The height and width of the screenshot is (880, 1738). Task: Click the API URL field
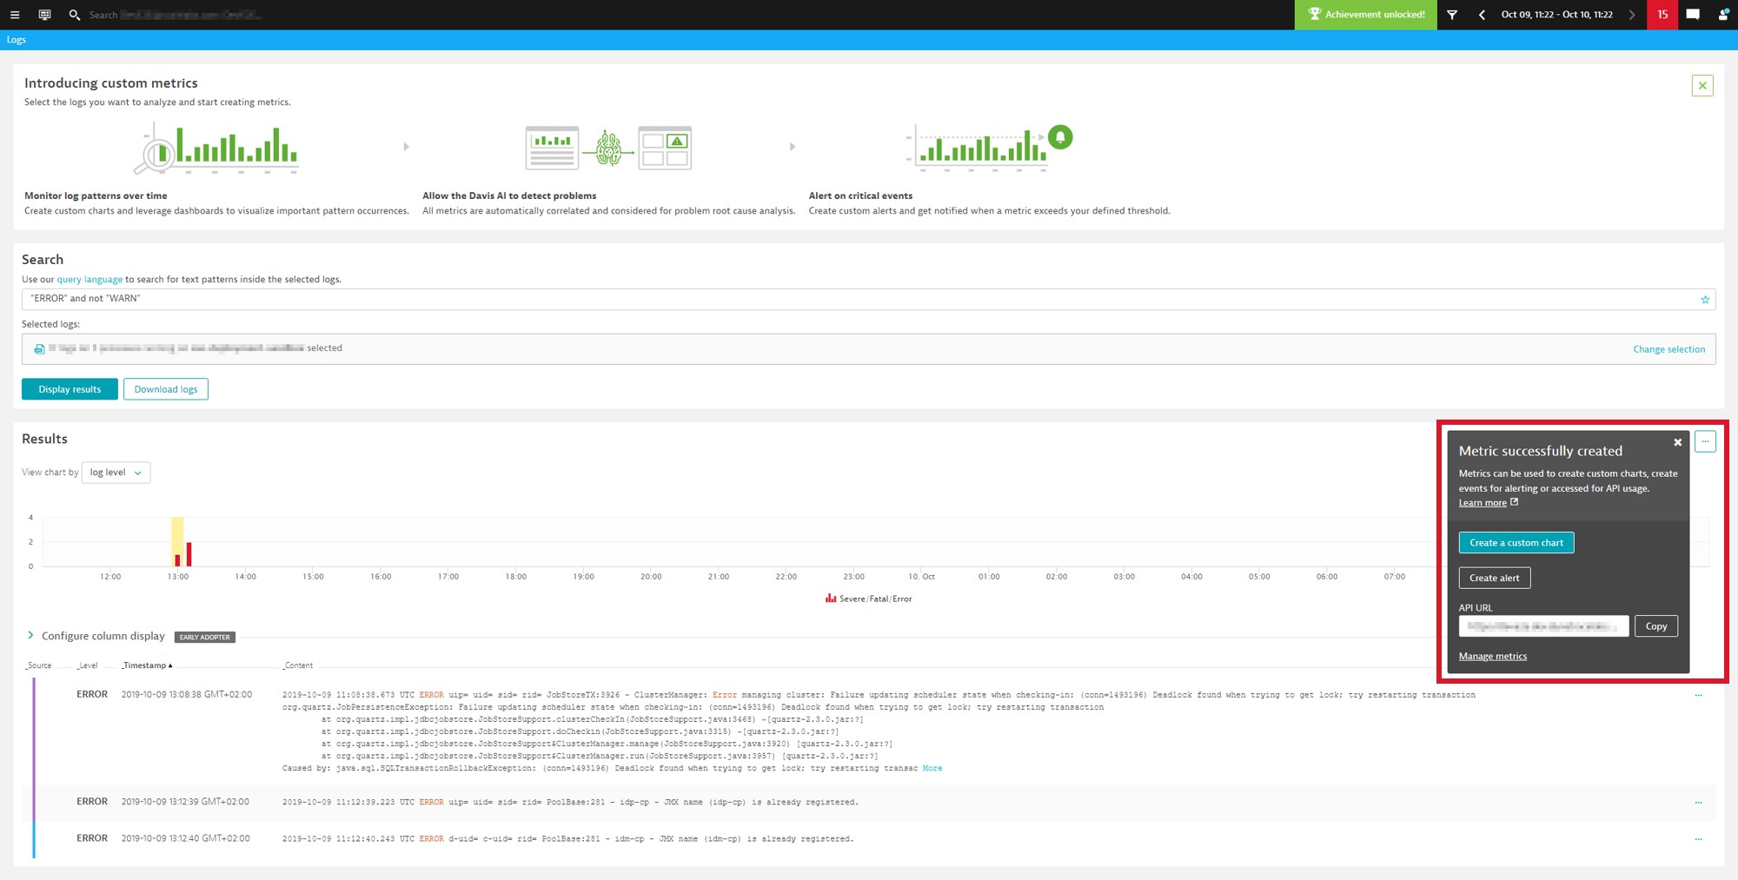tap(1543, 626)
